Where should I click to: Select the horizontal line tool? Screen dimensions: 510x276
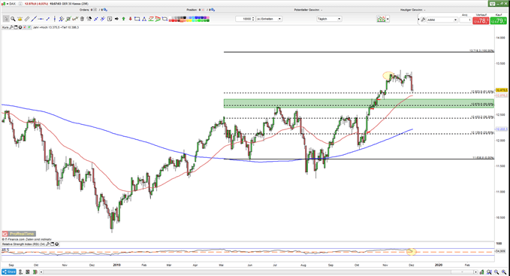point(41,19)
